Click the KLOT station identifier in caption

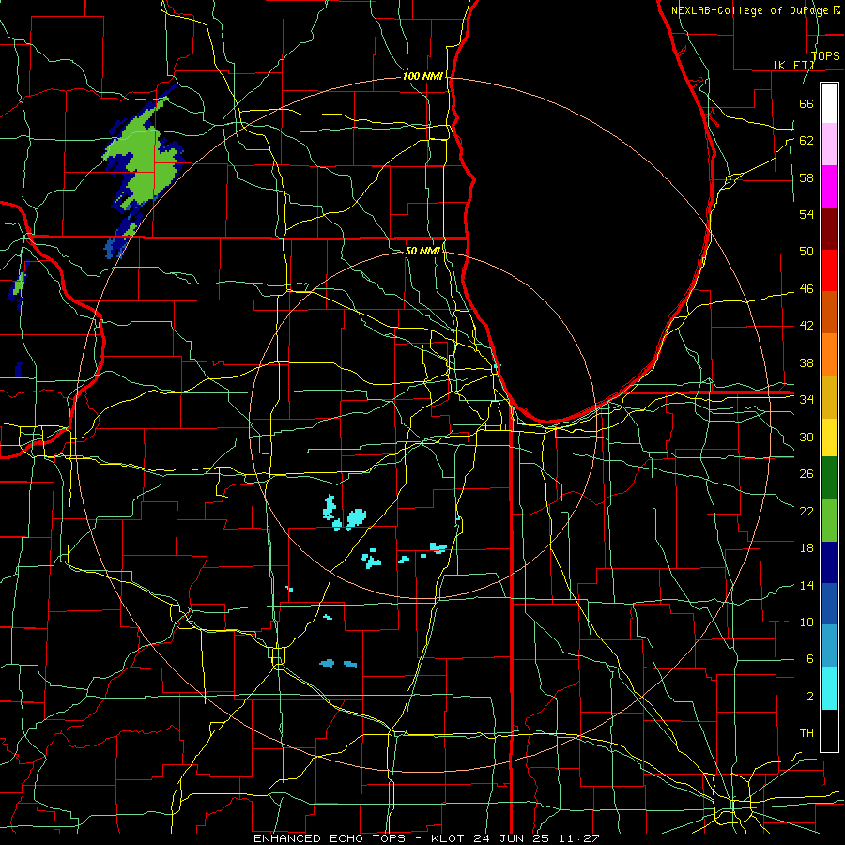pyautogui.click(x=450, y=838)
